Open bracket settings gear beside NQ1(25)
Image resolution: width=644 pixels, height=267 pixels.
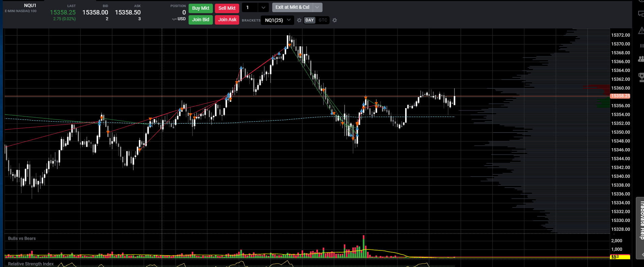299,20
